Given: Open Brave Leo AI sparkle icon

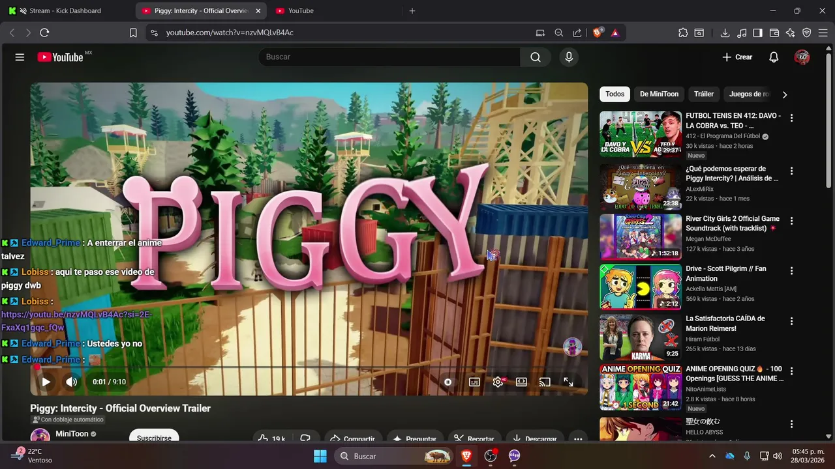Looking at the screenshot, I should 791,33.
